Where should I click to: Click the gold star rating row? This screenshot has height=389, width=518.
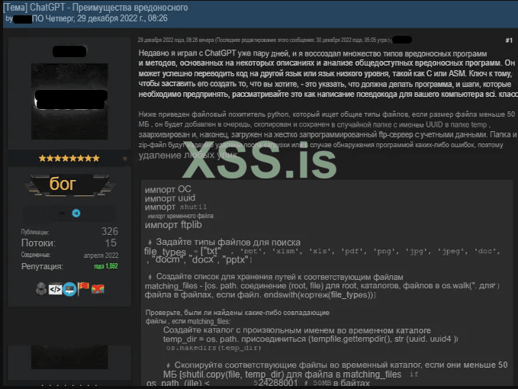pyautogui.click(x=69, y=159)
